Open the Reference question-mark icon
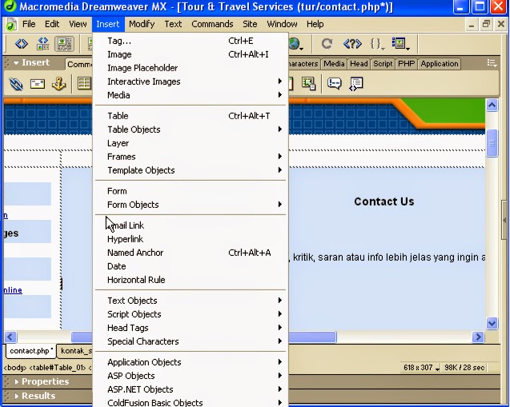This screenshot has height=407, width=510. [352, 43]
